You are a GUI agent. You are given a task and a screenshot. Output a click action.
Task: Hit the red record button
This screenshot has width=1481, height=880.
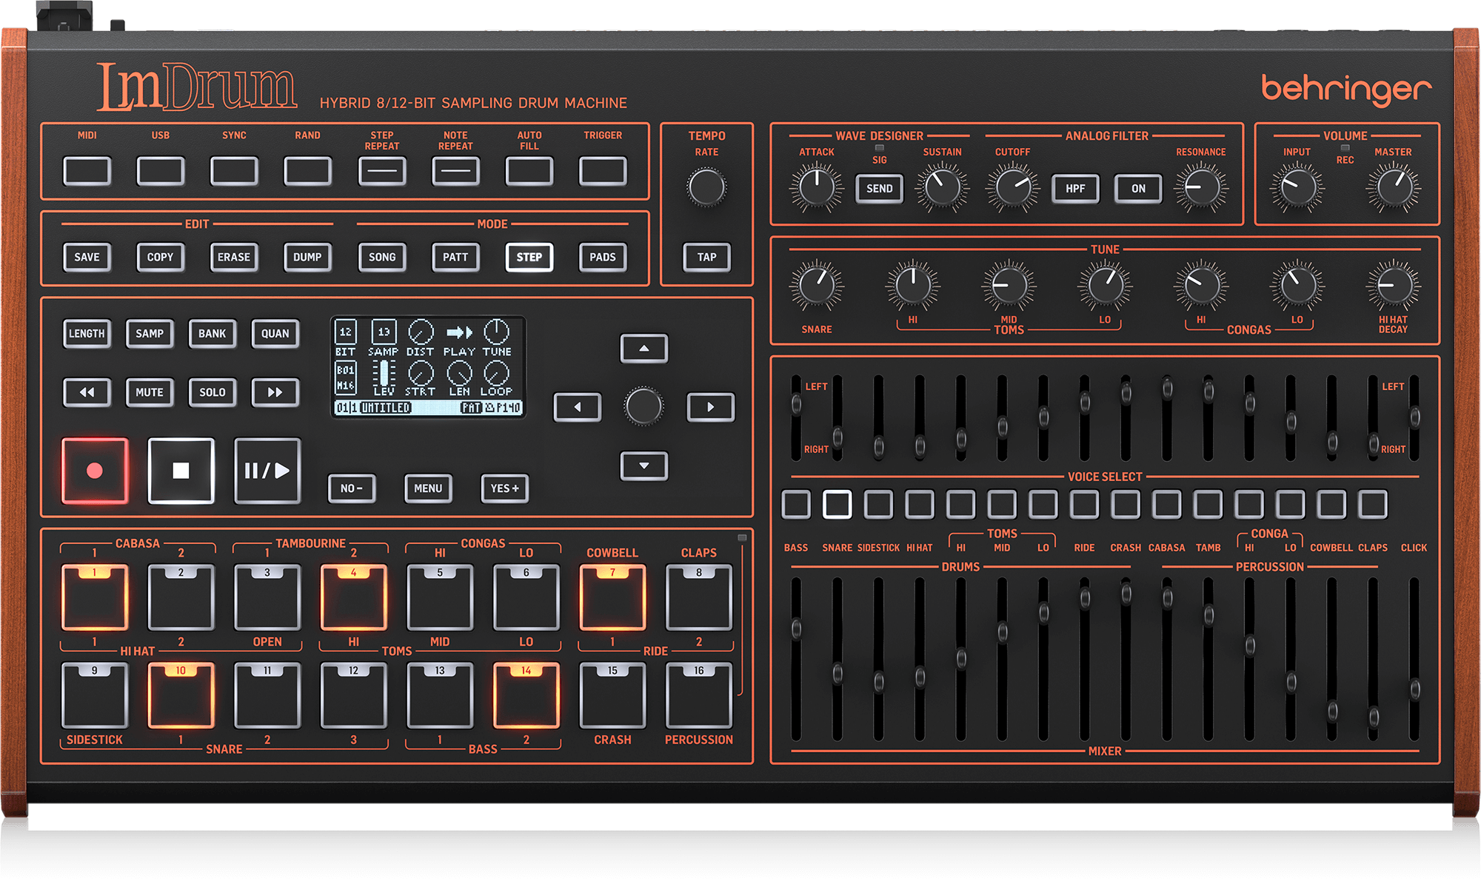coord(95,471)
